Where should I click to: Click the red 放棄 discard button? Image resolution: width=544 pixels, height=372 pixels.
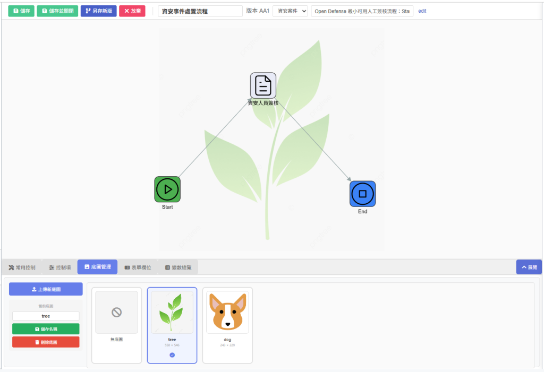coord(132,11)
